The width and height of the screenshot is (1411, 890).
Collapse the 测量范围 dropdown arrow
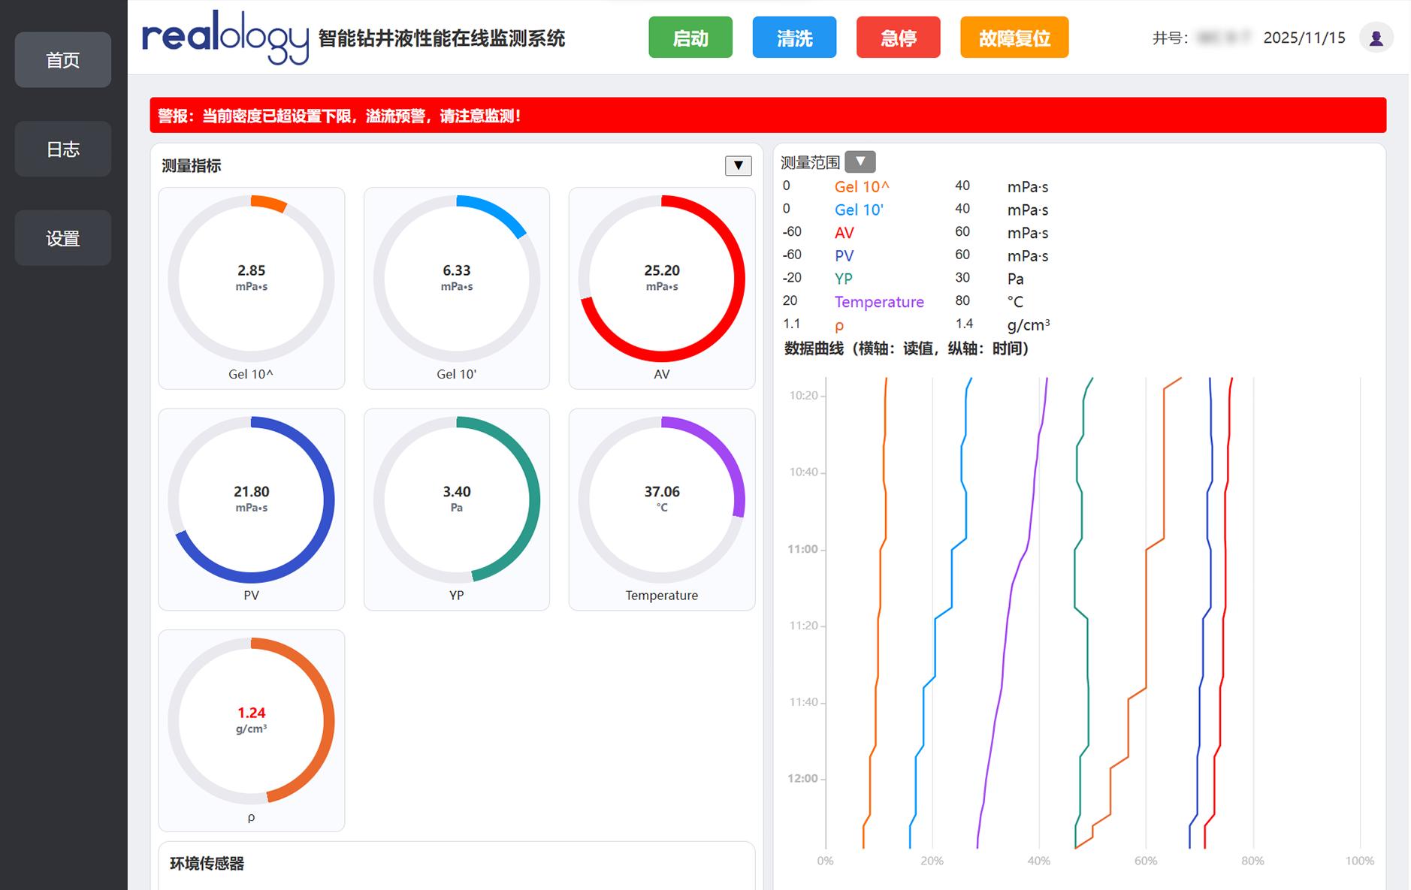click(860, 161)
